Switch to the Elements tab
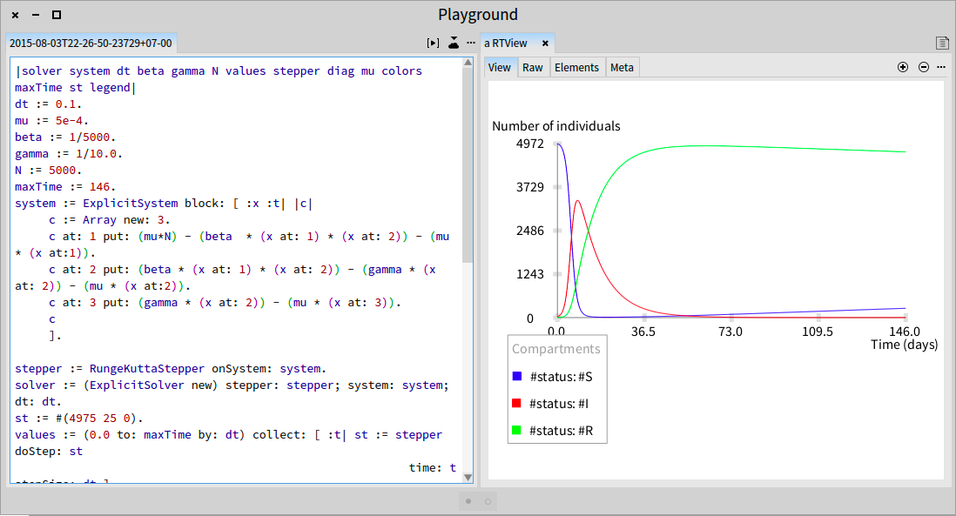The image size is (956, 516). (576, 68)
